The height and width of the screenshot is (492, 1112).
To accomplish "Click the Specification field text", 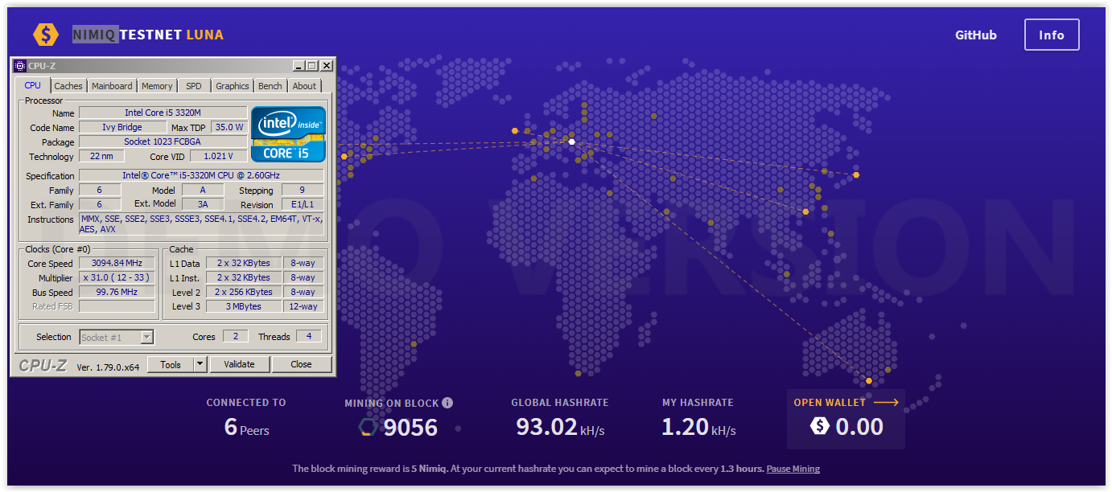I will point(201,175).
